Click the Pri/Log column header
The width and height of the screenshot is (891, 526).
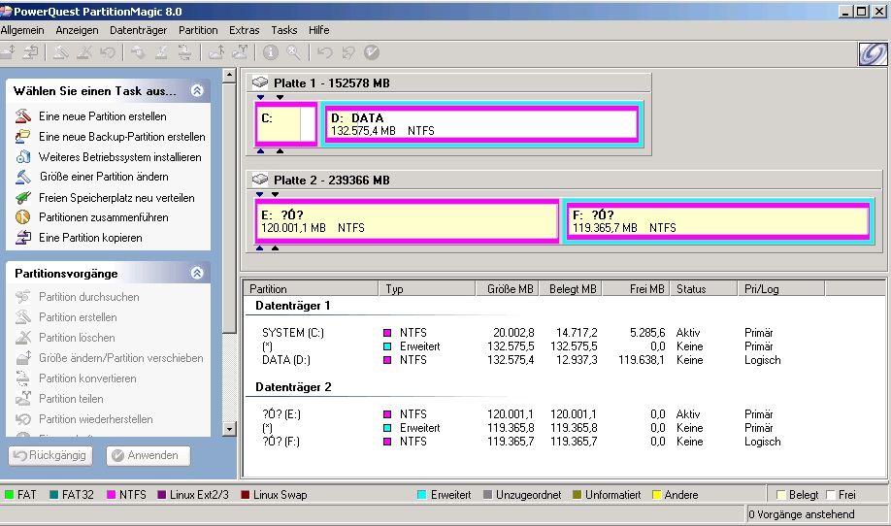click(x=781, y=288)
